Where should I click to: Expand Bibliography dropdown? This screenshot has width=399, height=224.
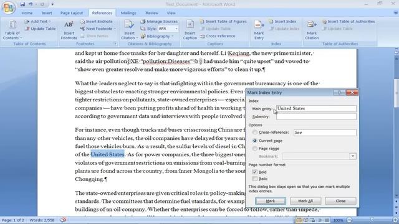coord(172,36)
